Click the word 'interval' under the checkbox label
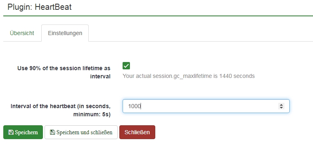 point(100,76)
